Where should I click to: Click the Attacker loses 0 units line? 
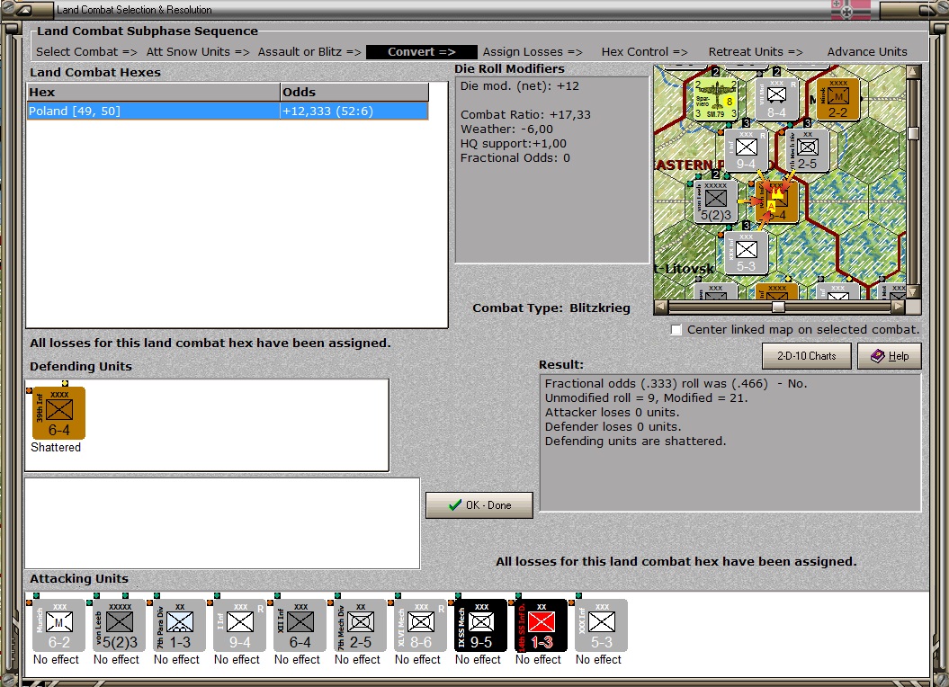point(612,413)
